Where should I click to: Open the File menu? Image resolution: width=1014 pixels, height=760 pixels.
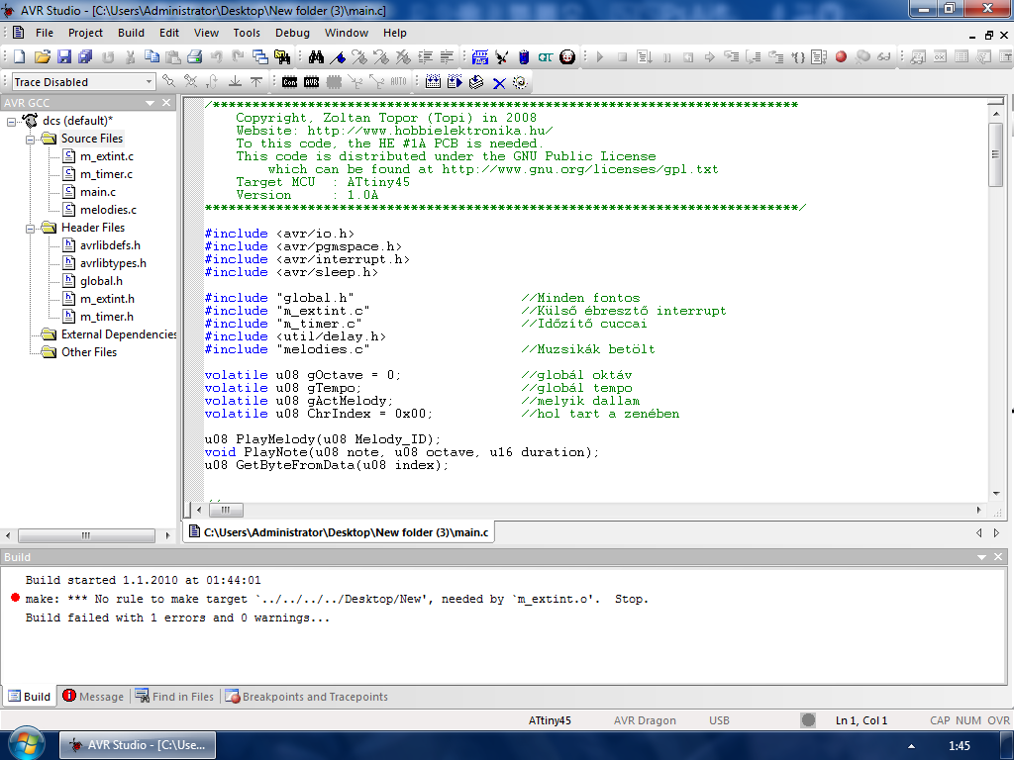tap(44, 33)
